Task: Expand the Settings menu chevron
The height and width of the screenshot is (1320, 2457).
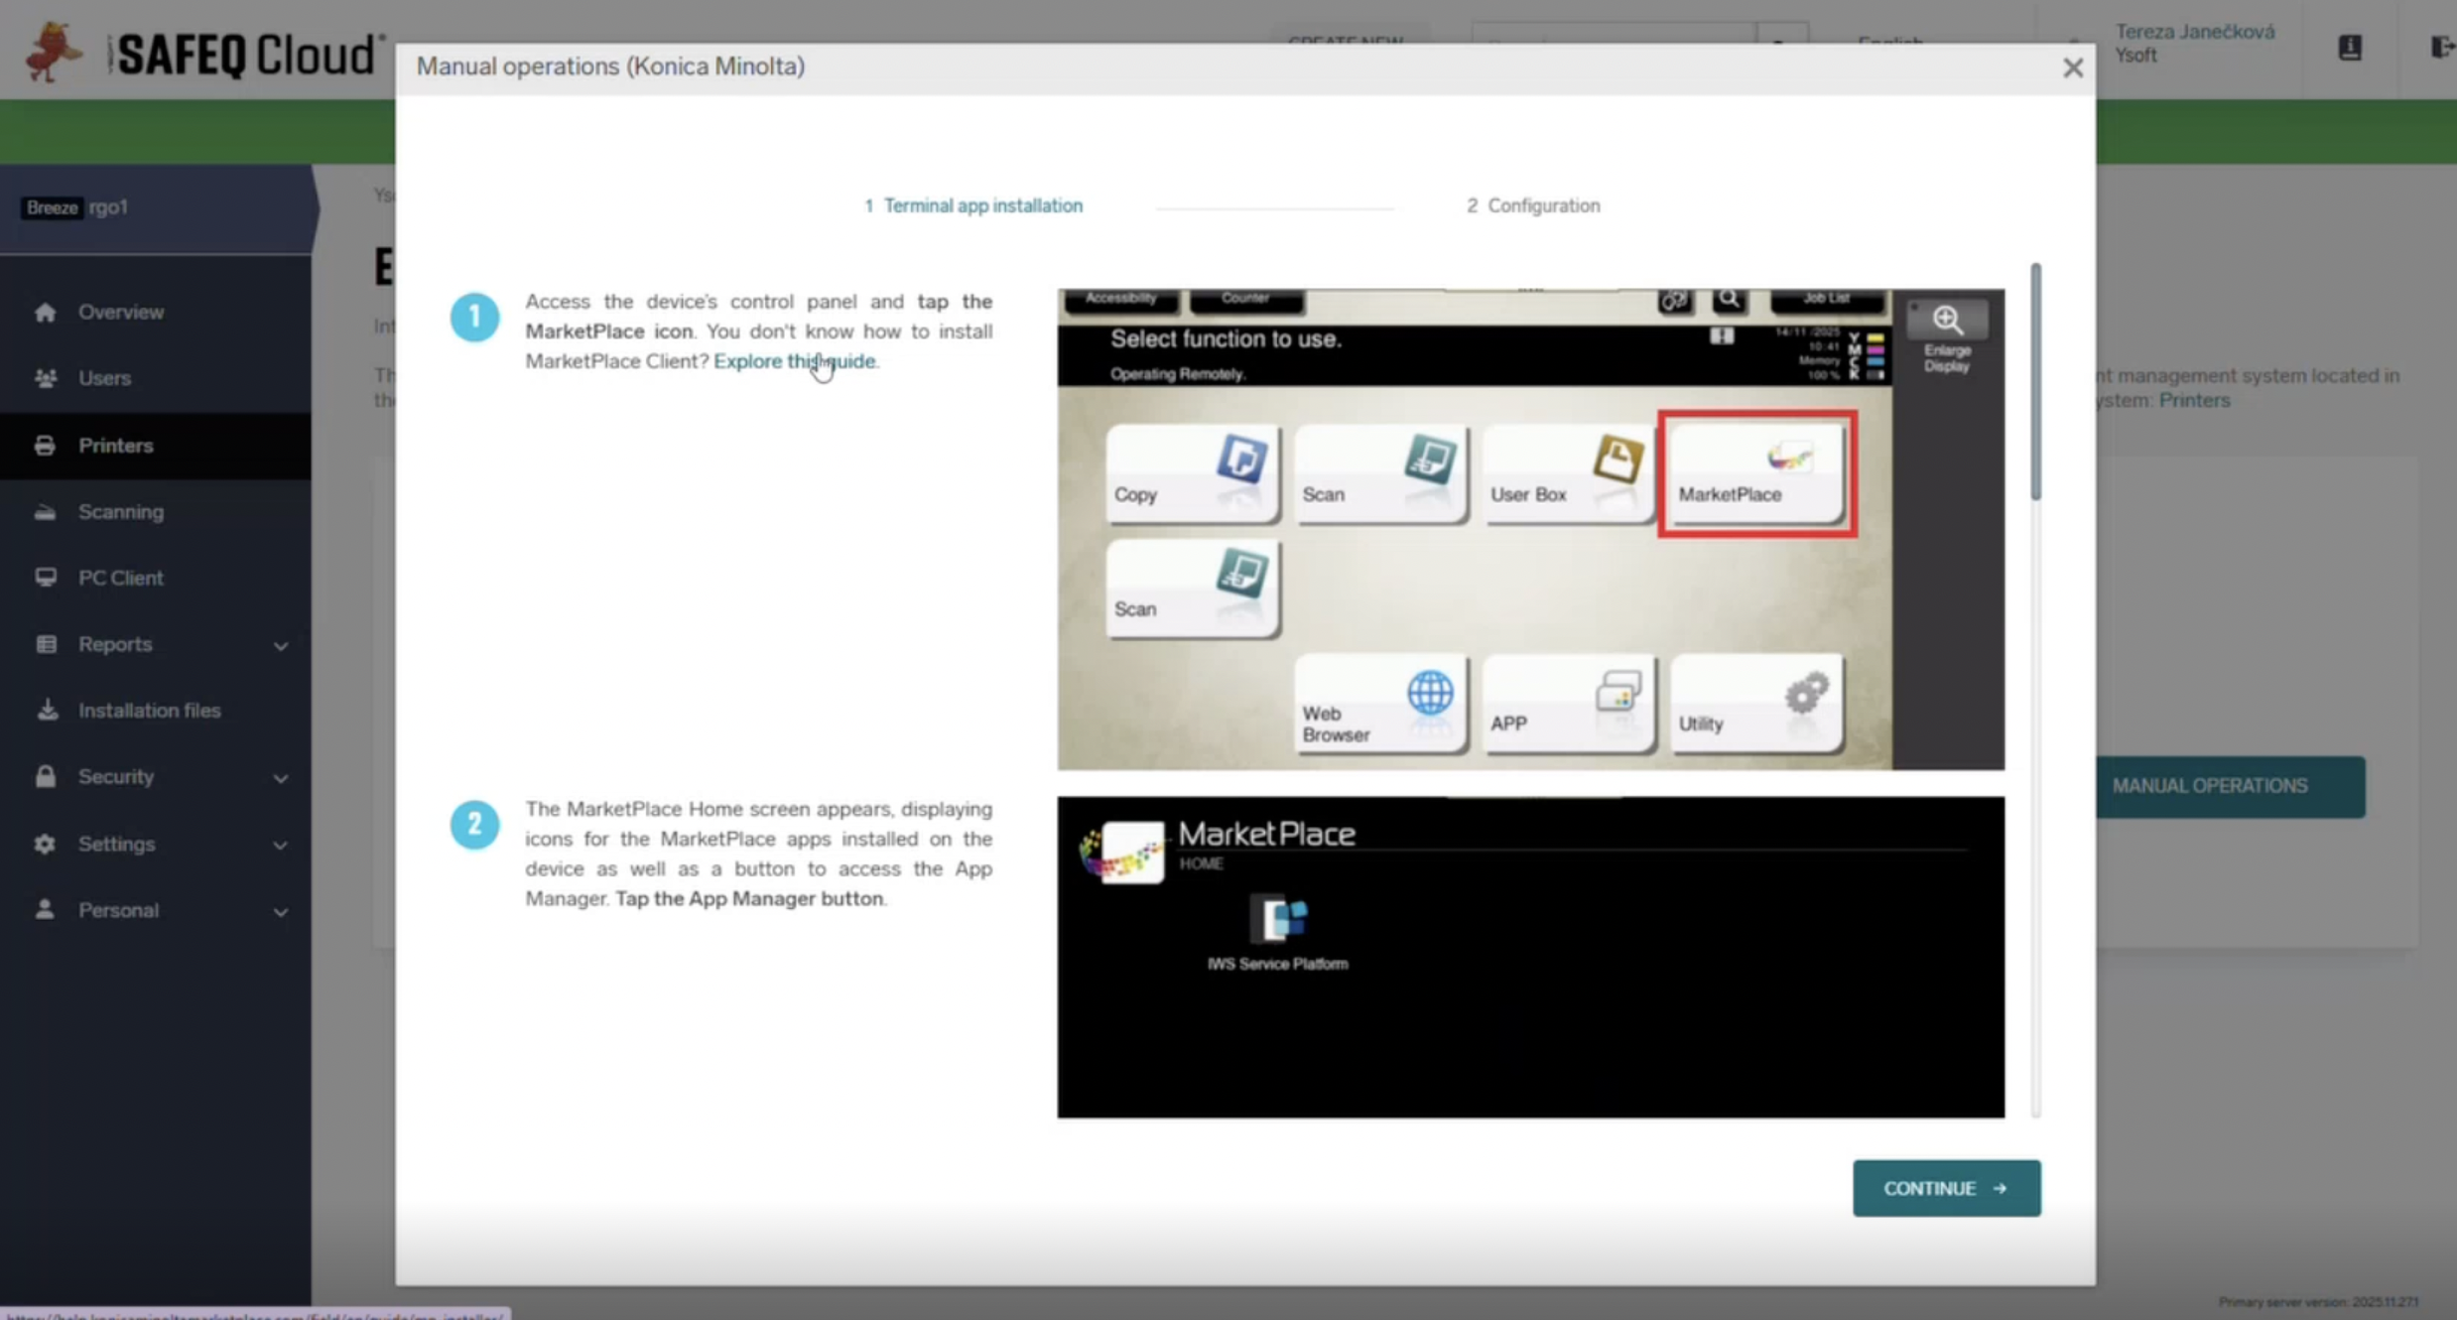Action: [281, 846]
